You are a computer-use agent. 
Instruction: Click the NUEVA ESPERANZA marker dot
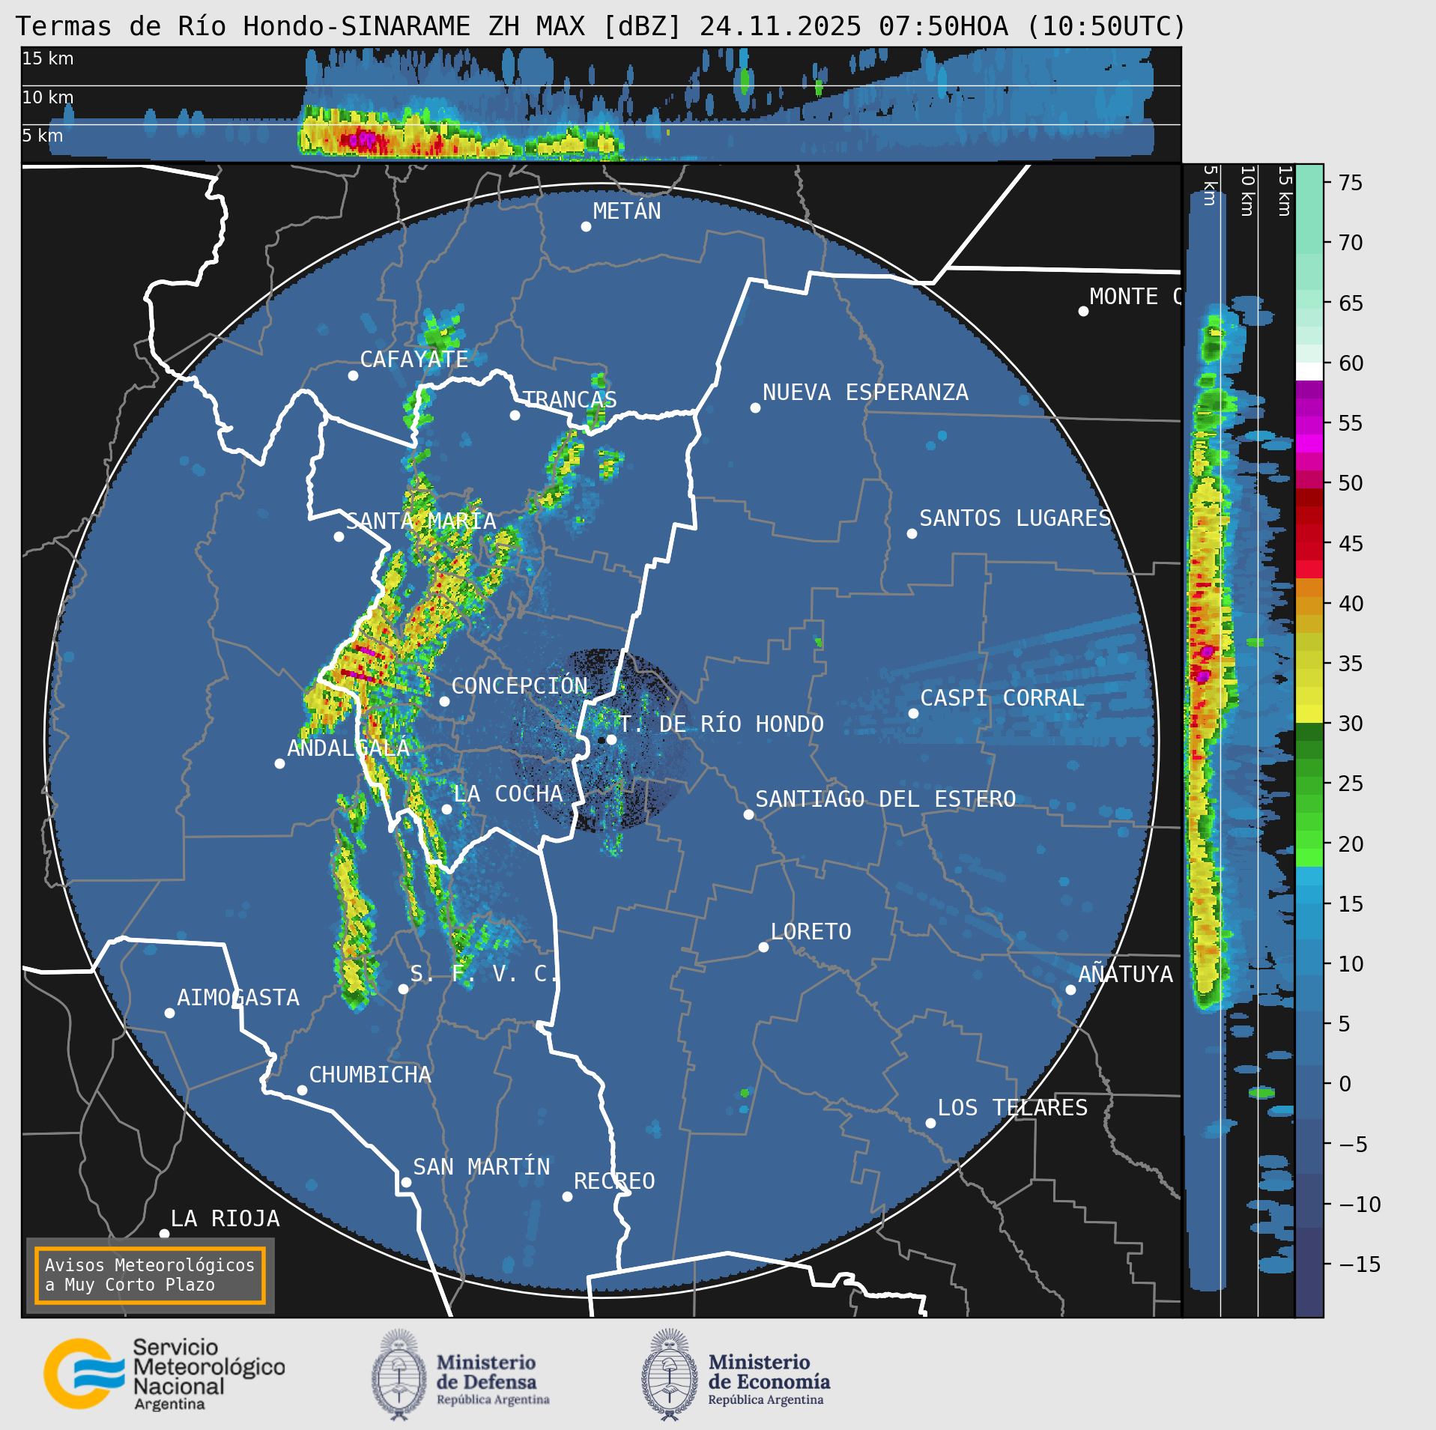pyautogui.click(x=755, y=408)
